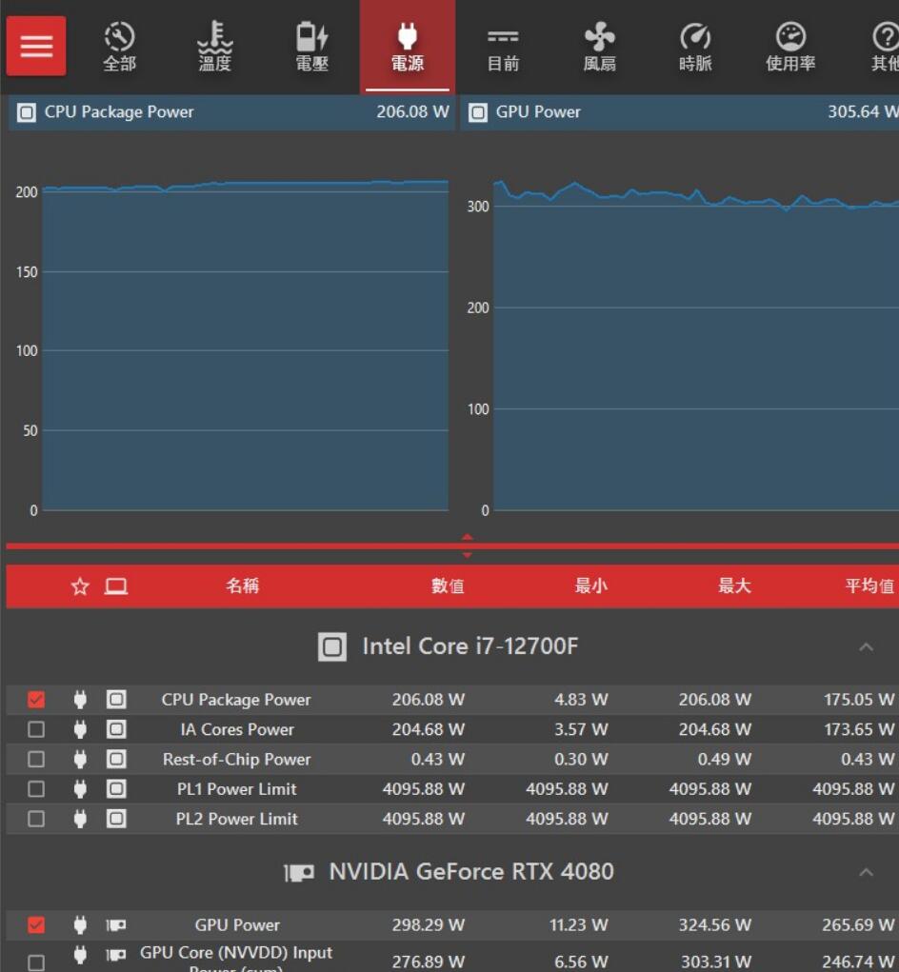Click the plug icon in Rest-of-Chip Power row
899x972 pixels.
click(x=80, y=760)
